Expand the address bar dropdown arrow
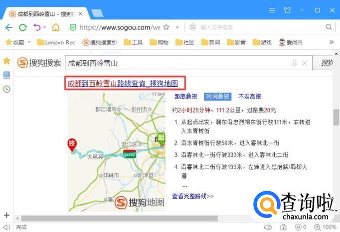The width and height of the screenshot is (340, 232). point(177,27)
